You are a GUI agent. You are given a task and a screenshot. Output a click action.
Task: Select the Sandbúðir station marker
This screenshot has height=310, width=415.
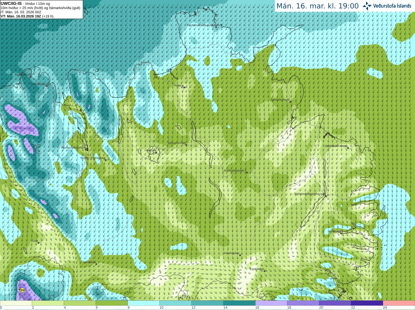pyautogui.click(x=96, y=264)
